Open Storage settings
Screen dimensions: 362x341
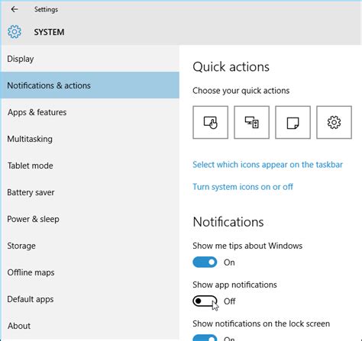point(89,246)
